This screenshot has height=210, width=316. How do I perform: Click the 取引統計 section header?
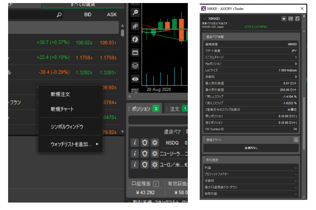(x=251, y=160)
